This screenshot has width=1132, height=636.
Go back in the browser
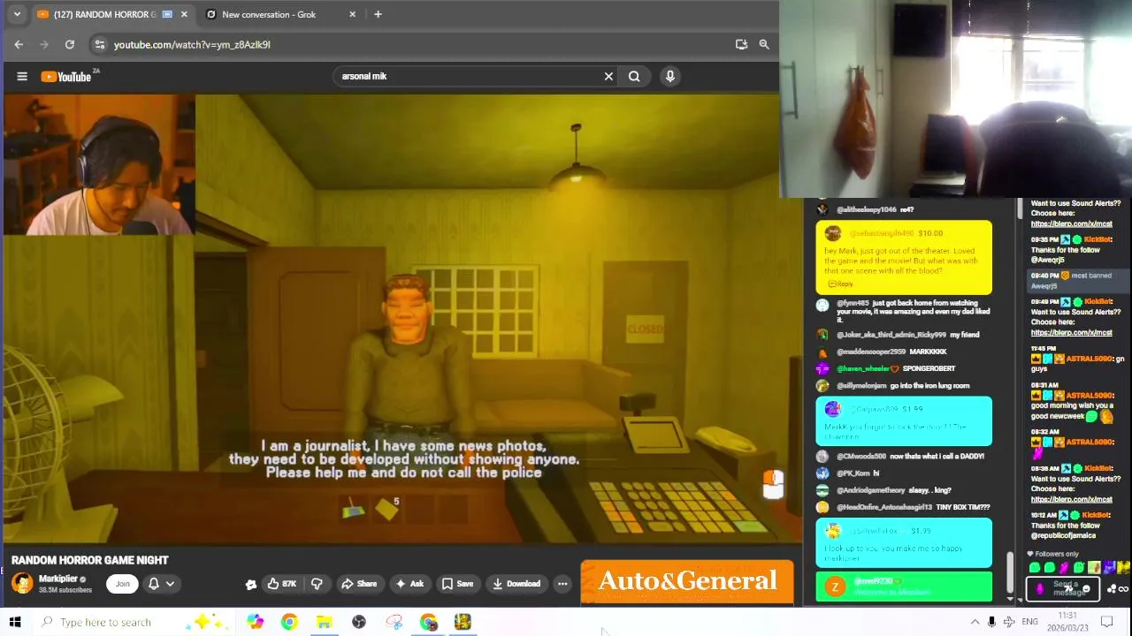pos(19,44)
